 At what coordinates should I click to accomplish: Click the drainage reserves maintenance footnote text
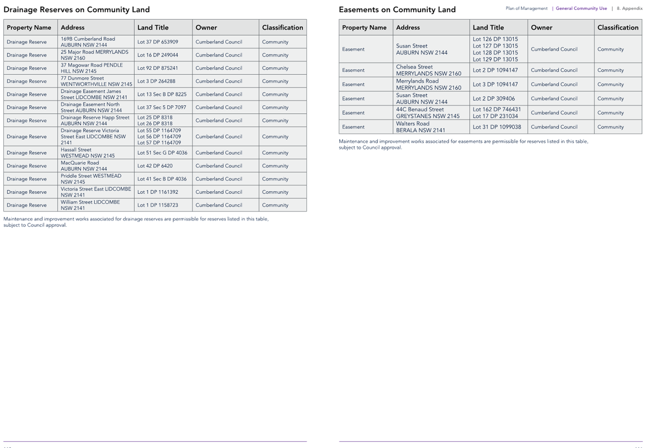pos(136,222)
